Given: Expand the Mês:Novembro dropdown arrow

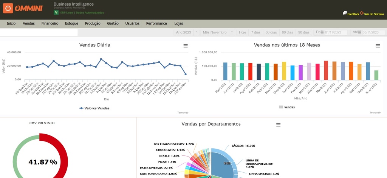Looking at the screenshot, I should (x=232, y=32).
